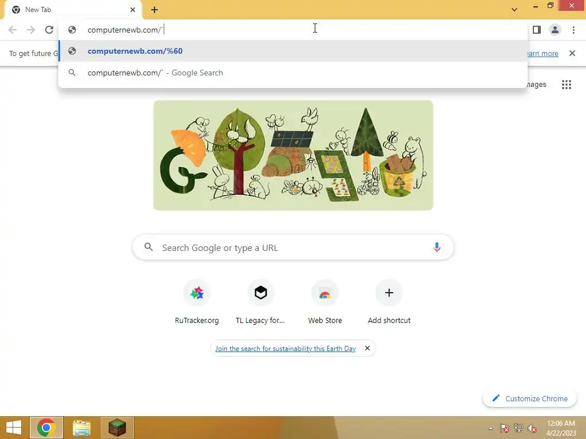
Task: Select the computernewb.com/%60 suggestion
Action: 293,51
